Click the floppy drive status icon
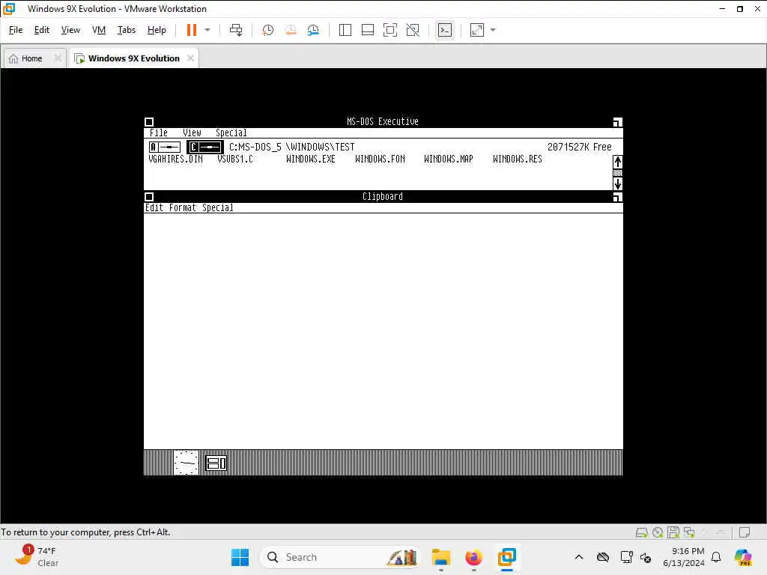This screenshot has height=575, width=767. [x=673, y=532]
